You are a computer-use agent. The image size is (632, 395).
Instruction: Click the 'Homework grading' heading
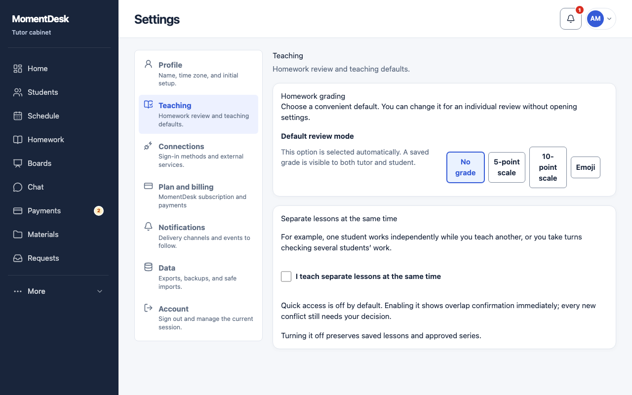pyautogui.click(x=313, y=96)
